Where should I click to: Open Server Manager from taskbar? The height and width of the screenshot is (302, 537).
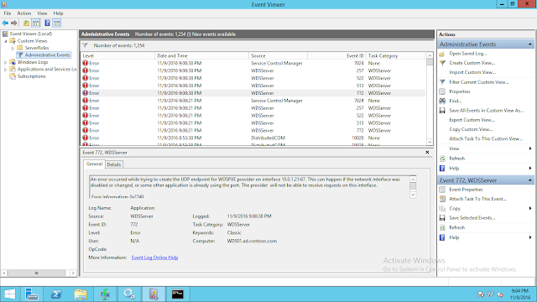tap(32, 294)
